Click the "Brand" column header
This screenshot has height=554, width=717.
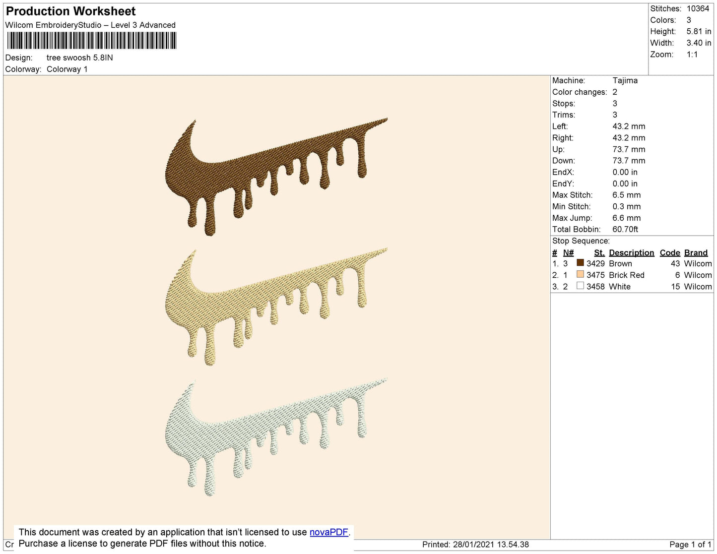click(x=696, y=253)
